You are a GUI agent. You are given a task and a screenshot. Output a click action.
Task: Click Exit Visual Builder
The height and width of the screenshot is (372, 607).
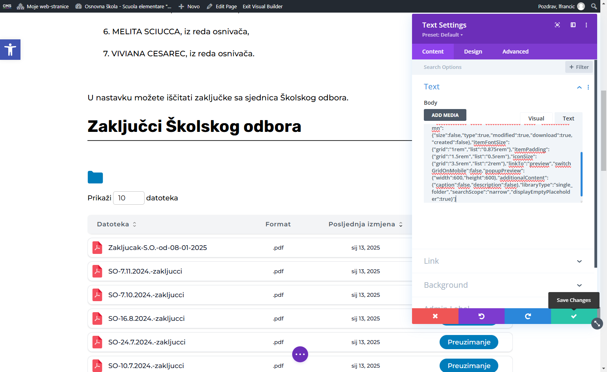click(263, 6)
